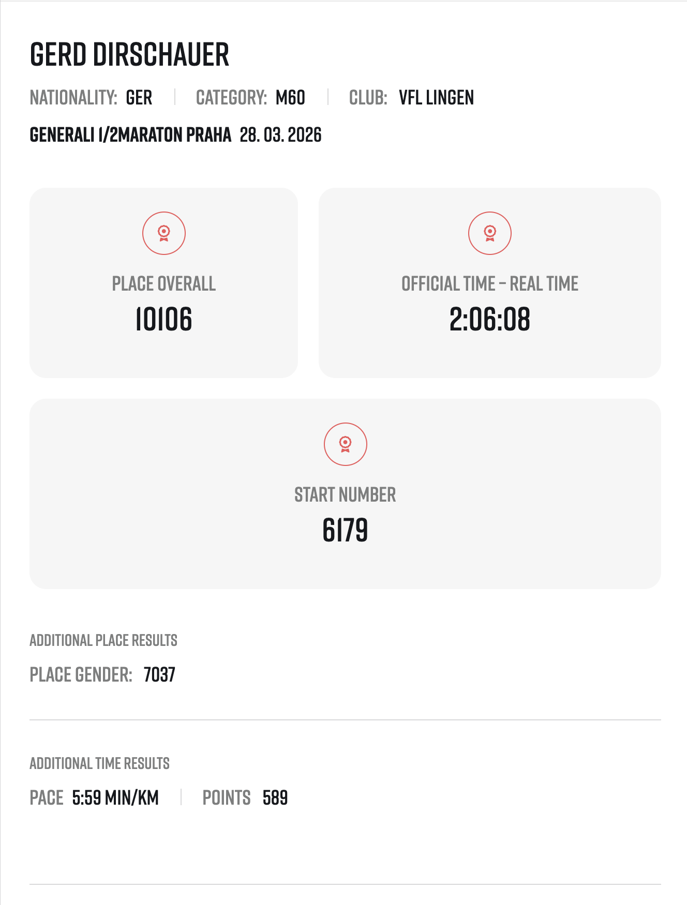Image resolution: width=687 pixels, height=905 pixels.
Task: Click the place gender value 7037
Action: pyautogui.click(x=159, y=675)
